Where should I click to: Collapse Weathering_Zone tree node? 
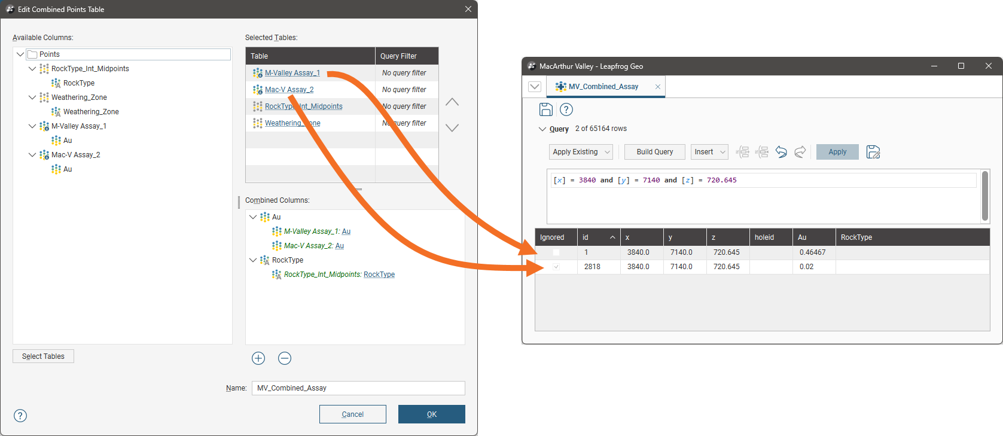[x=32, y=97]
